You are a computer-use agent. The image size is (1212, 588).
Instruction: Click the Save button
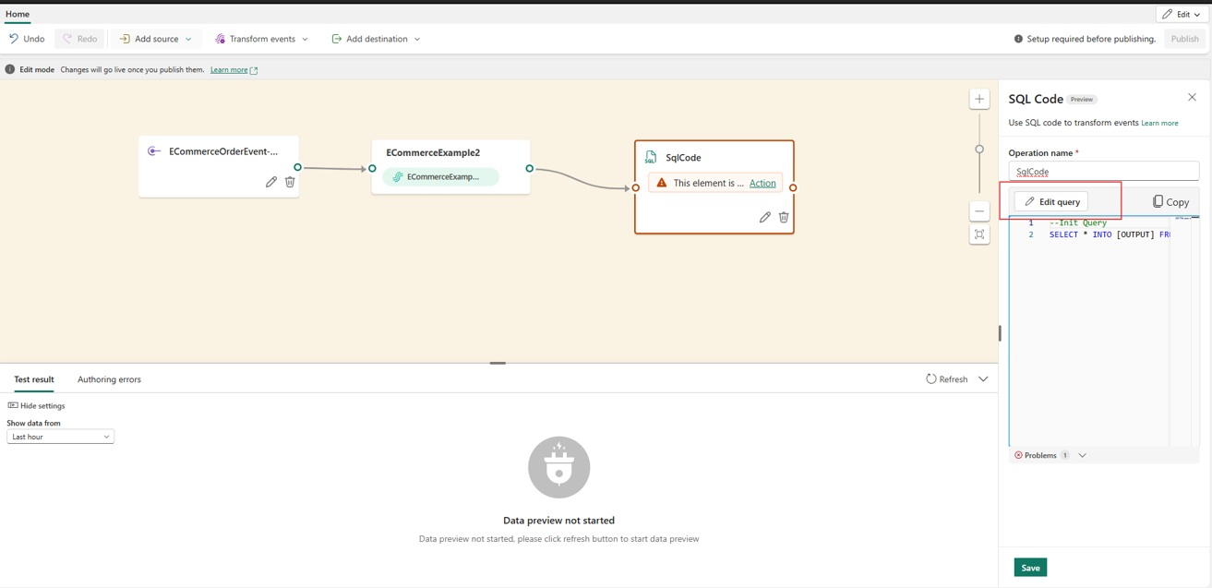tap(1030, 567)
